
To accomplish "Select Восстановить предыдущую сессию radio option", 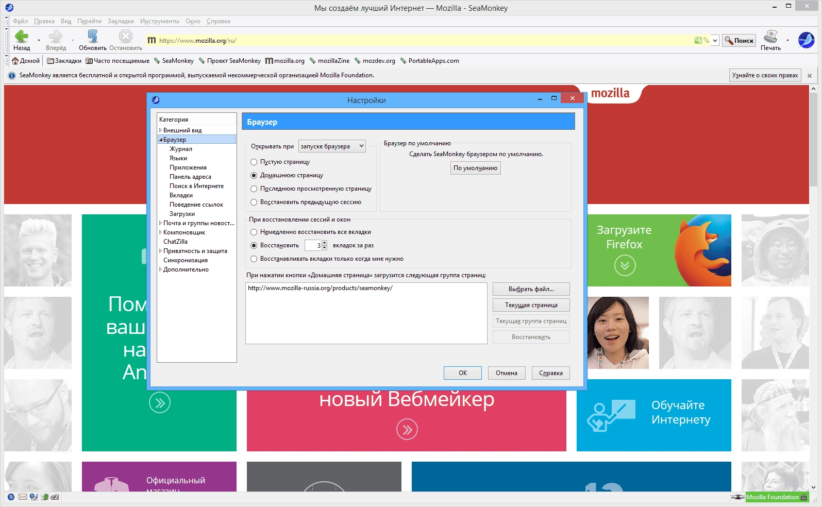I will click(x=254, y=202).
